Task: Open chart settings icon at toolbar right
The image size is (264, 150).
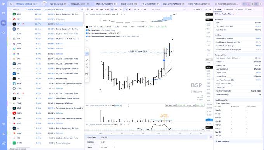Action: pyautogui.click(x=210, y=9)
